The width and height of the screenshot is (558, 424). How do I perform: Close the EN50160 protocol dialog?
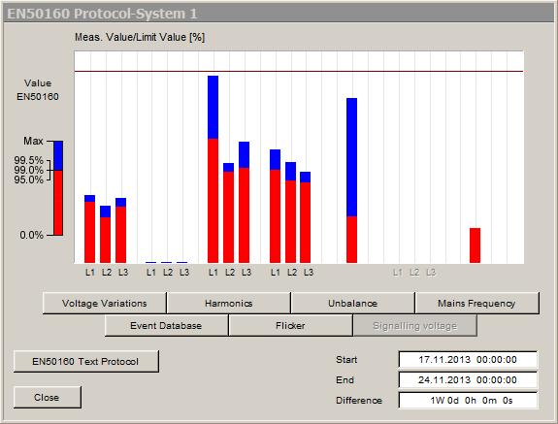pyautogui.click(x=47, y=398)
